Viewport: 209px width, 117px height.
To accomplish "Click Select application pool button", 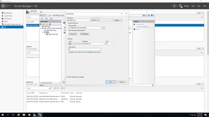I will [x=117, y=20].
